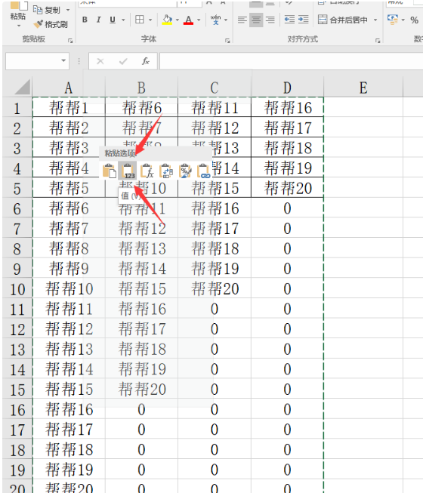Open the 复制 Copy dropdown arrow

coord(68,10)
